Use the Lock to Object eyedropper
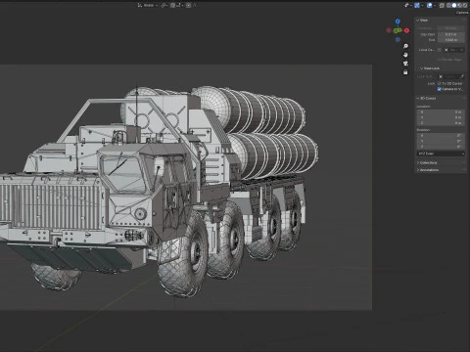Image resolution: width=470 pixels, height=352 pixels. pos(461,76)
